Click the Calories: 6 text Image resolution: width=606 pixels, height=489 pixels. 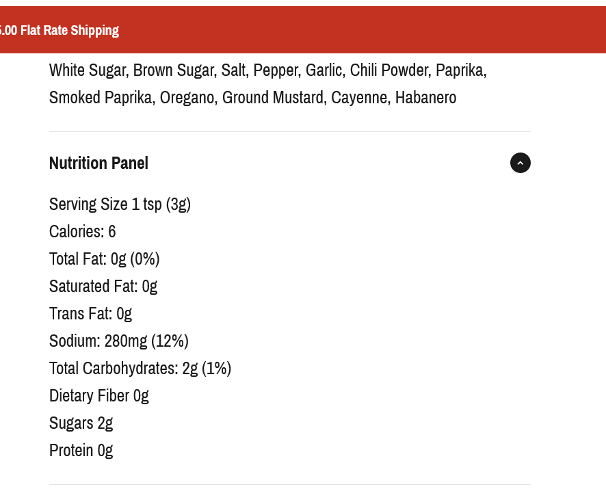coord(82,231)
